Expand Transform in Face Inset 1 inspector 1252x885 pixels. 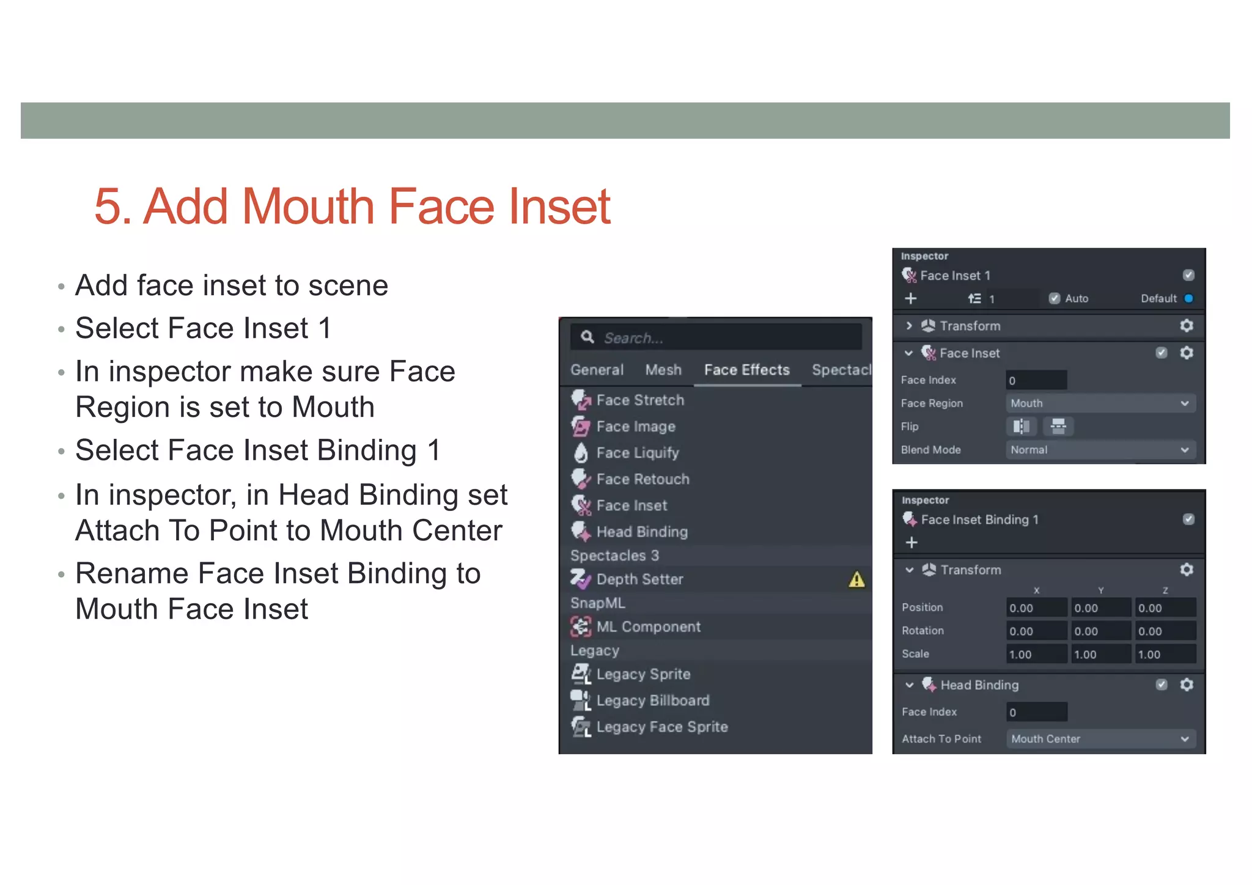[x=909, y=326]
